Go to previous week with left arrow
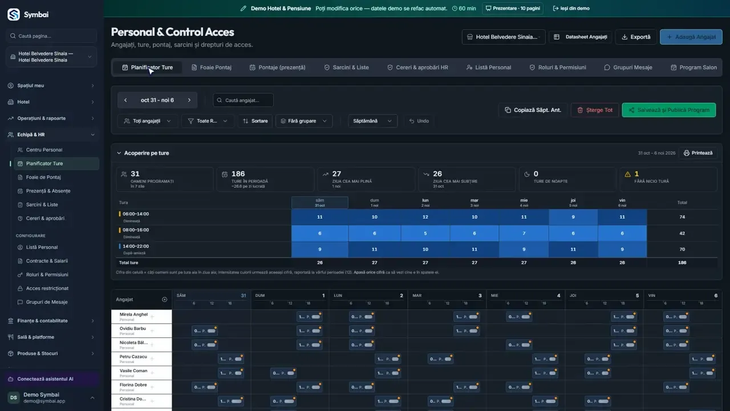Image resolution: width=730 pixels, height=411 pixels. pos(125,100)
